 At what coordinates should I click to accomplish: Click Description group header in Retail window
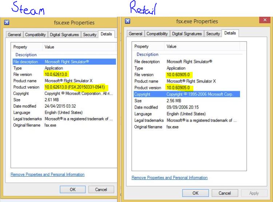[x=148, y=54]
